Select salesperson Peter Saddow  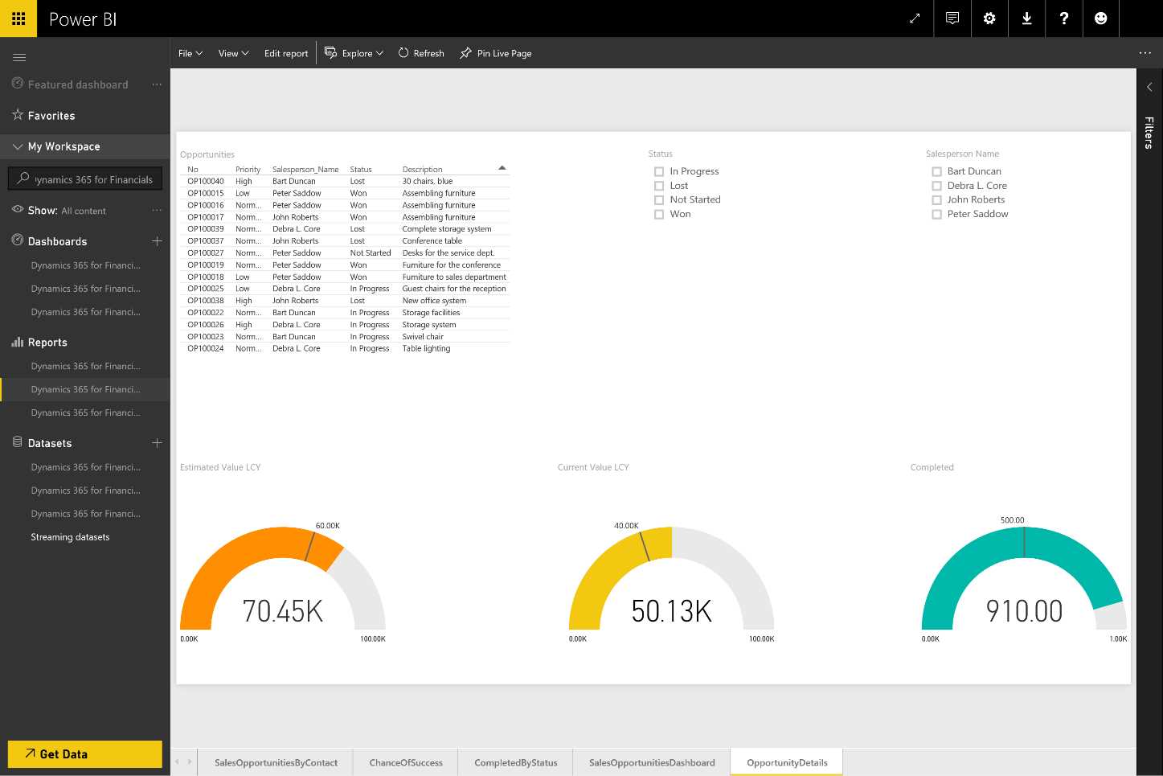pyautogui.click(x=936, y=214)
